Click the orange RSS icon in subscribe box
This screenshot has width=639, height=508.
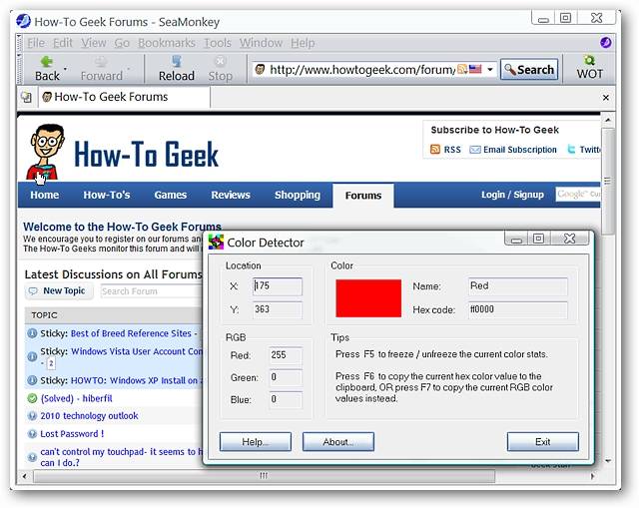(435, 150)
